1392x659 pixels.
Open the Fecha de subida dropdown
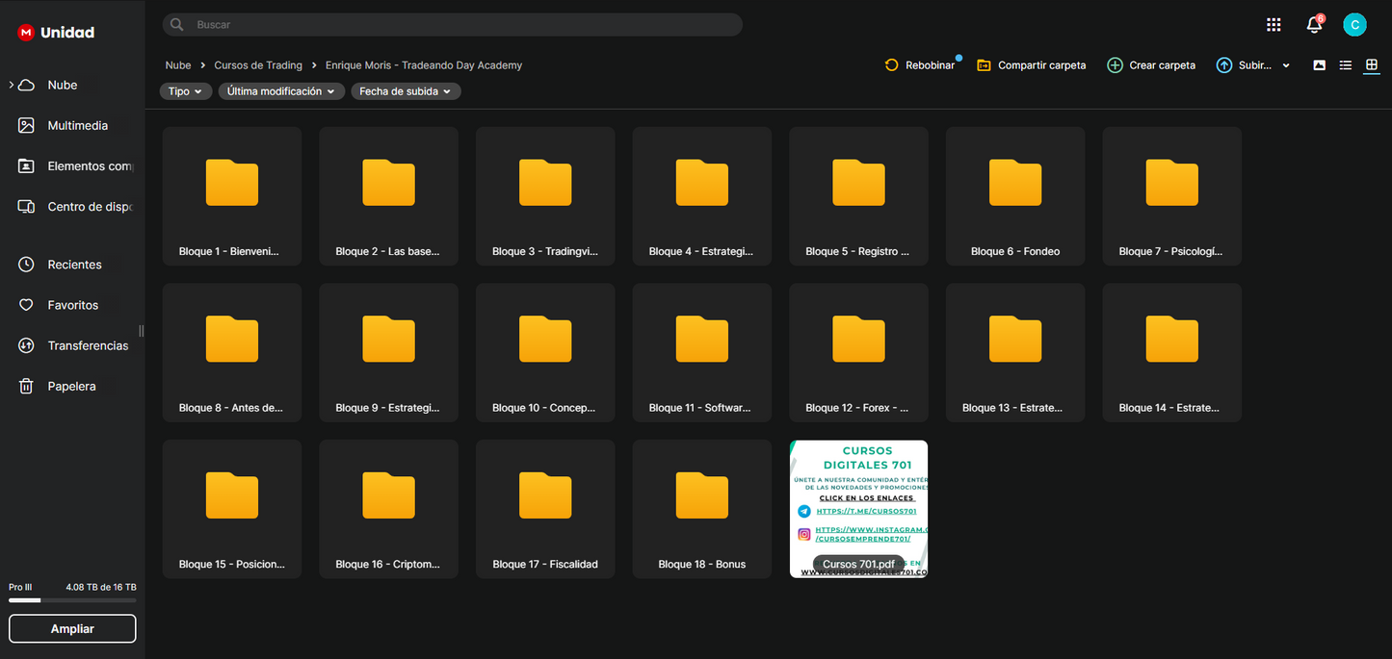(x=406, y=91)
